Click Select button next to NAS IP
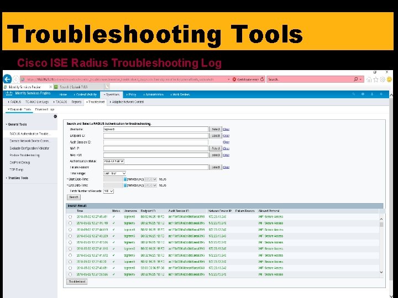The width and height of the screenshot is (398, 298). [216, 148]
